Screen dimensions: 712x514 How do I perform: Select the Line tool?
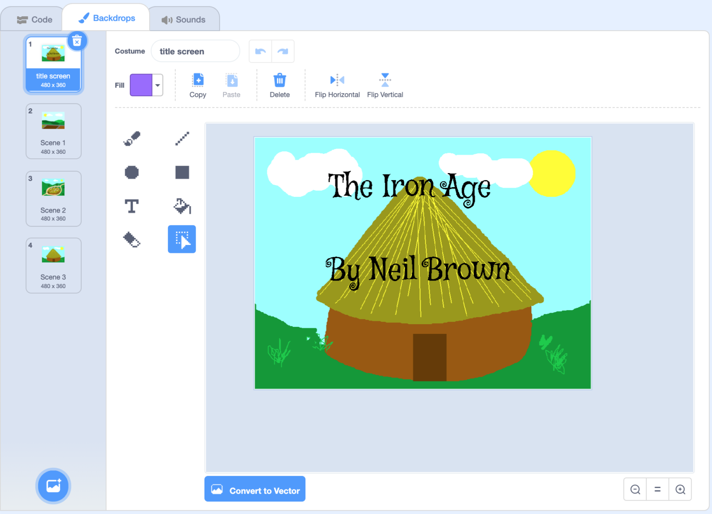click(x=182, y=138)
